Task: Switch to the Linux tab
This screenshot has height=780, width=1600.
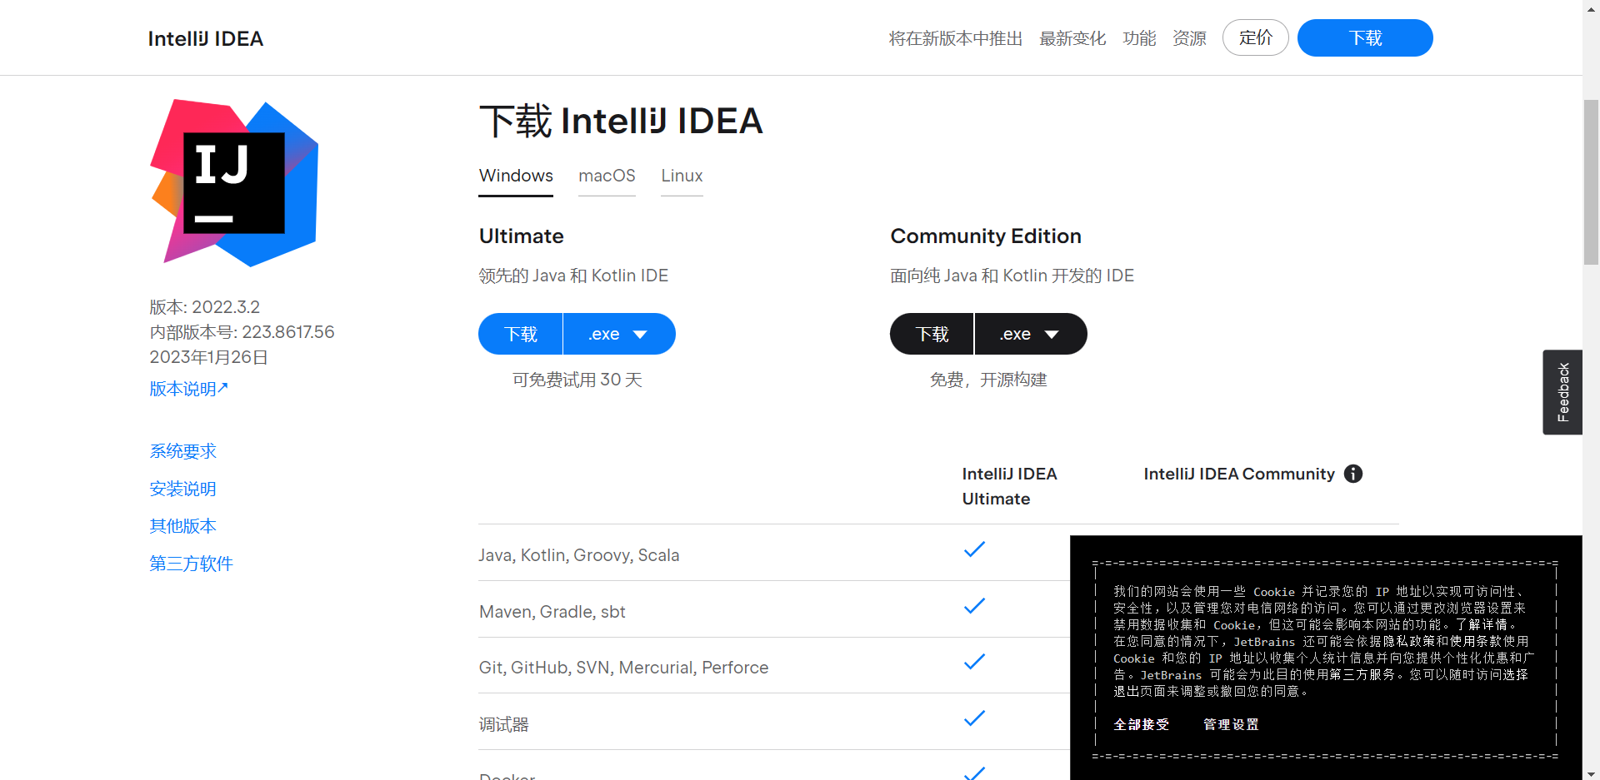Action: pyautogui.click(x=682, y=176)
